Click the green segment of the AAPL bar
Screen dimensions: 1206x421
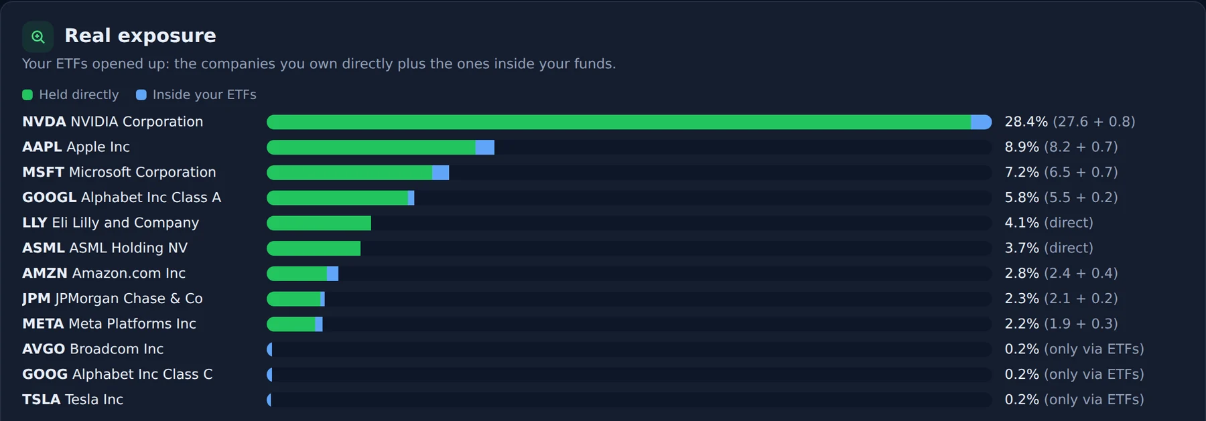click(371, 147)
